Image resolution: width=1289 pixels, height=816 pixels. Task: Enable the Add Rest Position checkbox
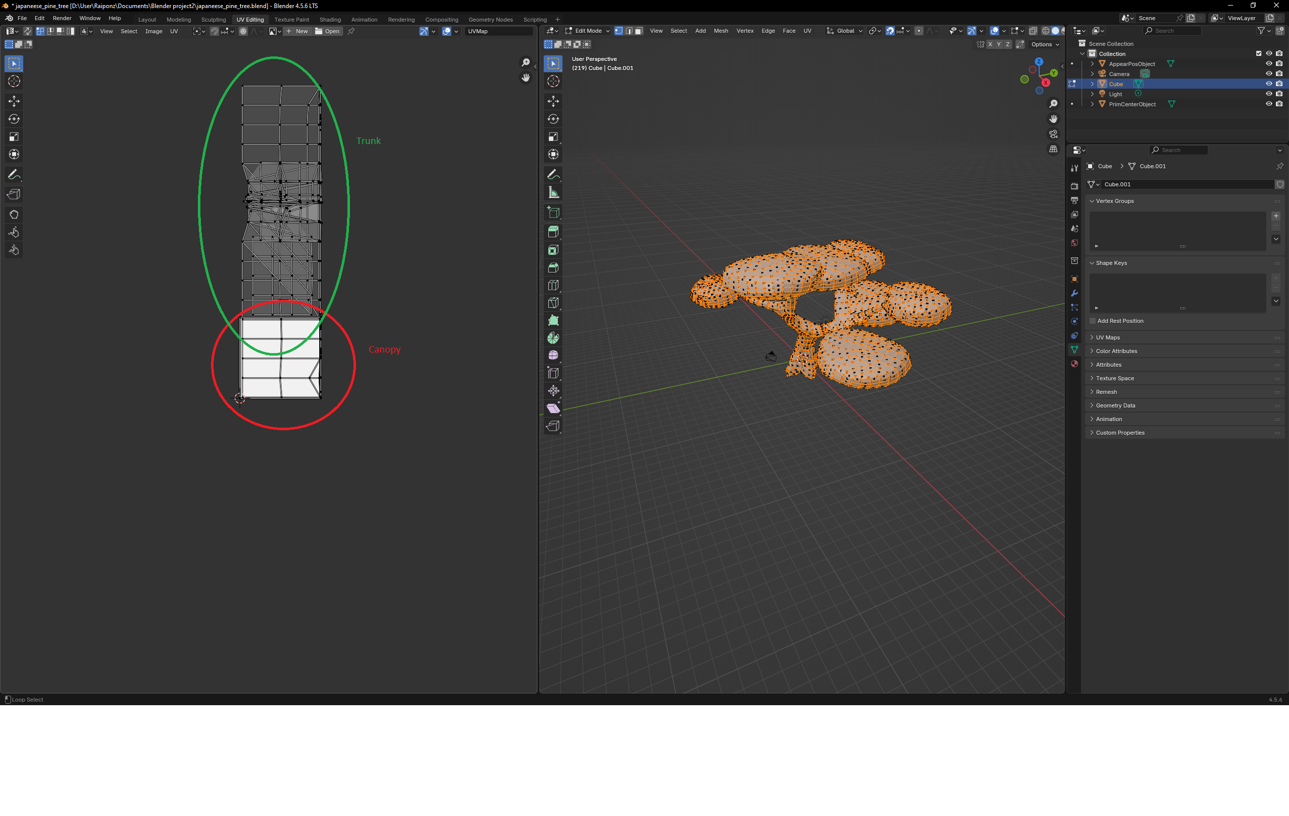1093,321
